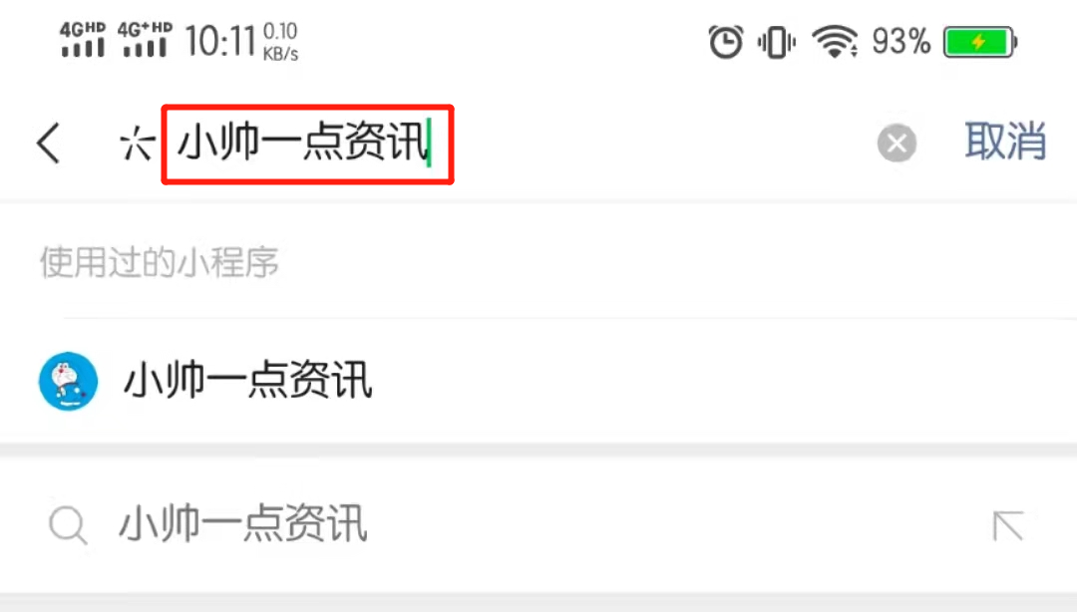Tap the alarm clock status icon
This screenshot has height=612, width=1077.
(x=725, y=42)
